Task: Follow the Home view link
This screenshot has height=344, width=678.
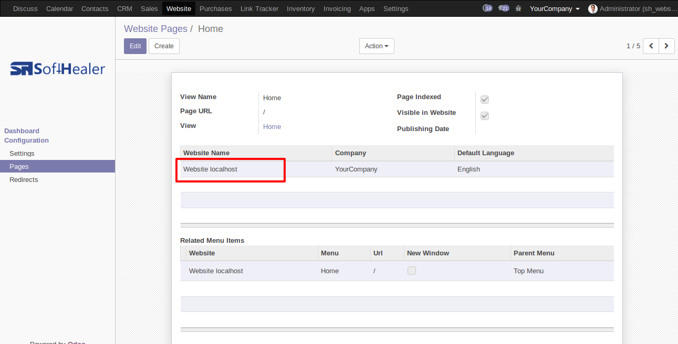Action: [272, 127]
